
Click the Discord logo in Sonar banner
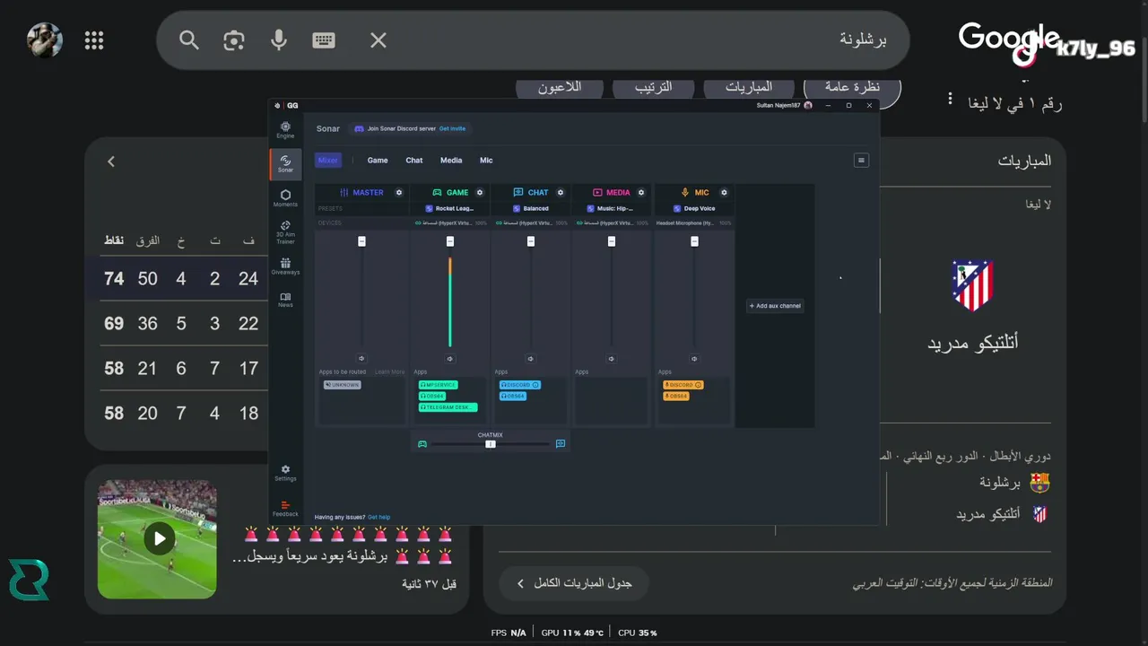coord(359,128)
